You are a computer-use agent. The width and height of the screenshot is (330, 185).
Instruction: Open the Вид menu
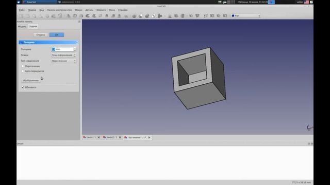point(42,10)
